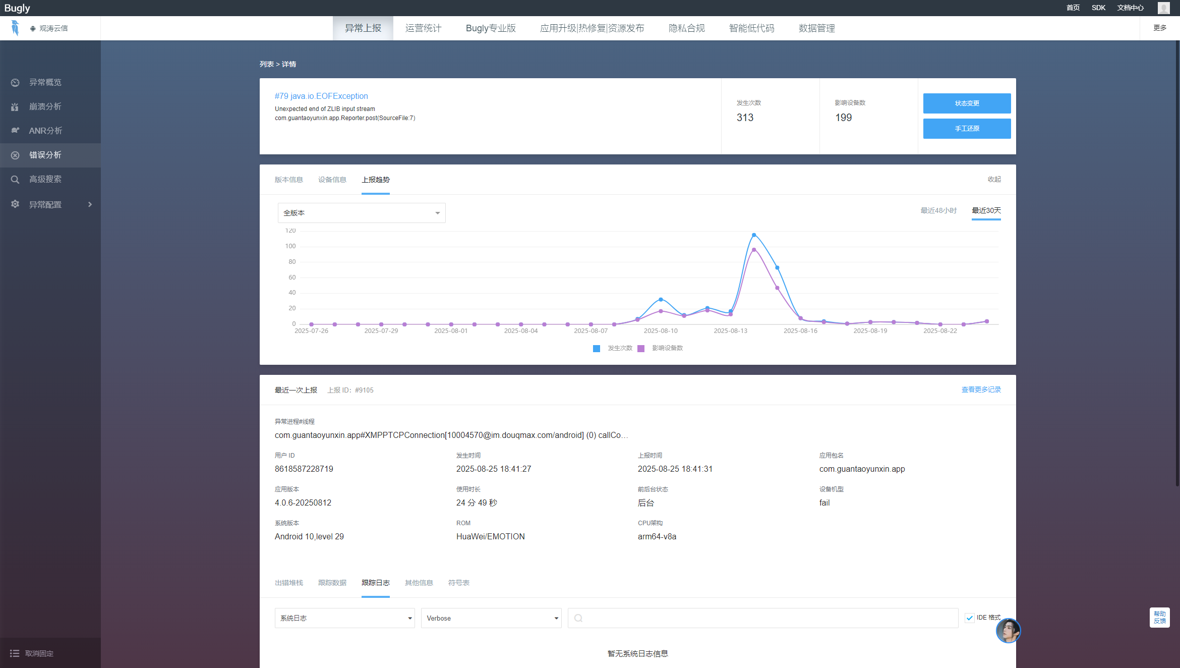The width and height of the screenshot is (1180, 668).
Task: Click the 高级搜索 magnifier icon
Action: pos(15,179)
